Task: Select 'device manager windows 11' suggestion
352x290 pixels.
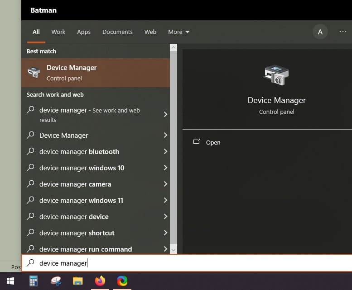Action: click(x=96, y=200)
